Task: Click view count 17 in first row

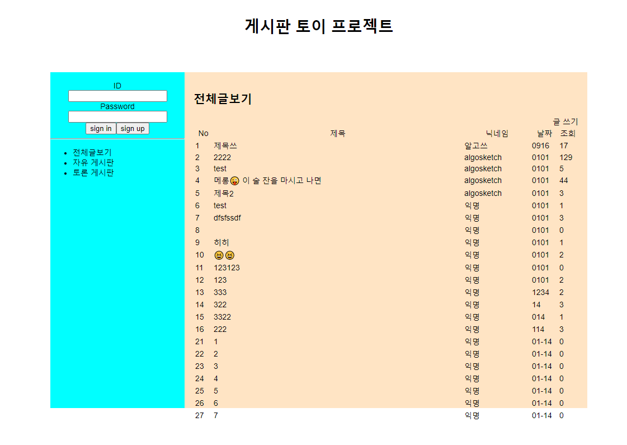Action: [x=564, y=146]
